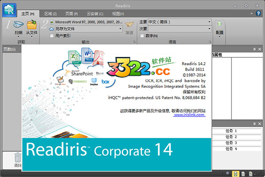Image resolution: width=265 pixels, height=177 pixels.
Task: Switch to the 区域 (Z) tab
Action: coord(50,14)
